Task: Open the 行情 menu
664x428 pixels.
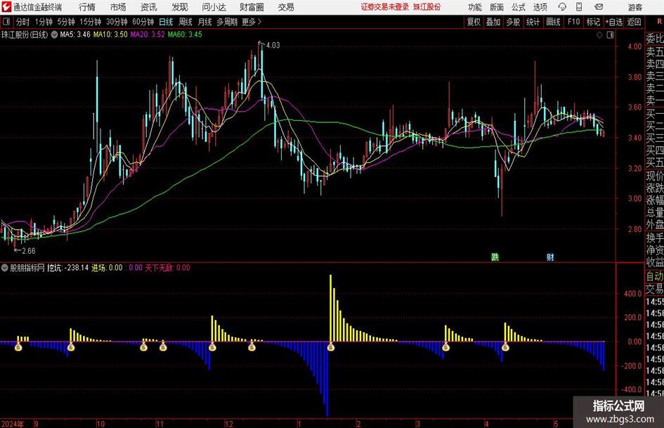Action: tap(87, 7)
